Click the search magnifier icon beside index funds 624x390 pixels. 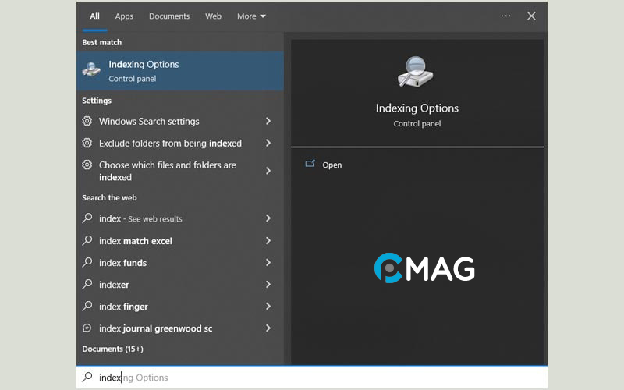[87, 263]
